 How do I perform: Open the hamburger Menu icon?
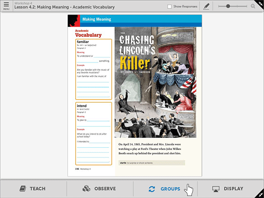[x=6, y=6]
